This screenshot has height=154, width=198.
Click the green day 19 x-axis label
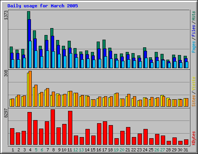click(116, 150)
